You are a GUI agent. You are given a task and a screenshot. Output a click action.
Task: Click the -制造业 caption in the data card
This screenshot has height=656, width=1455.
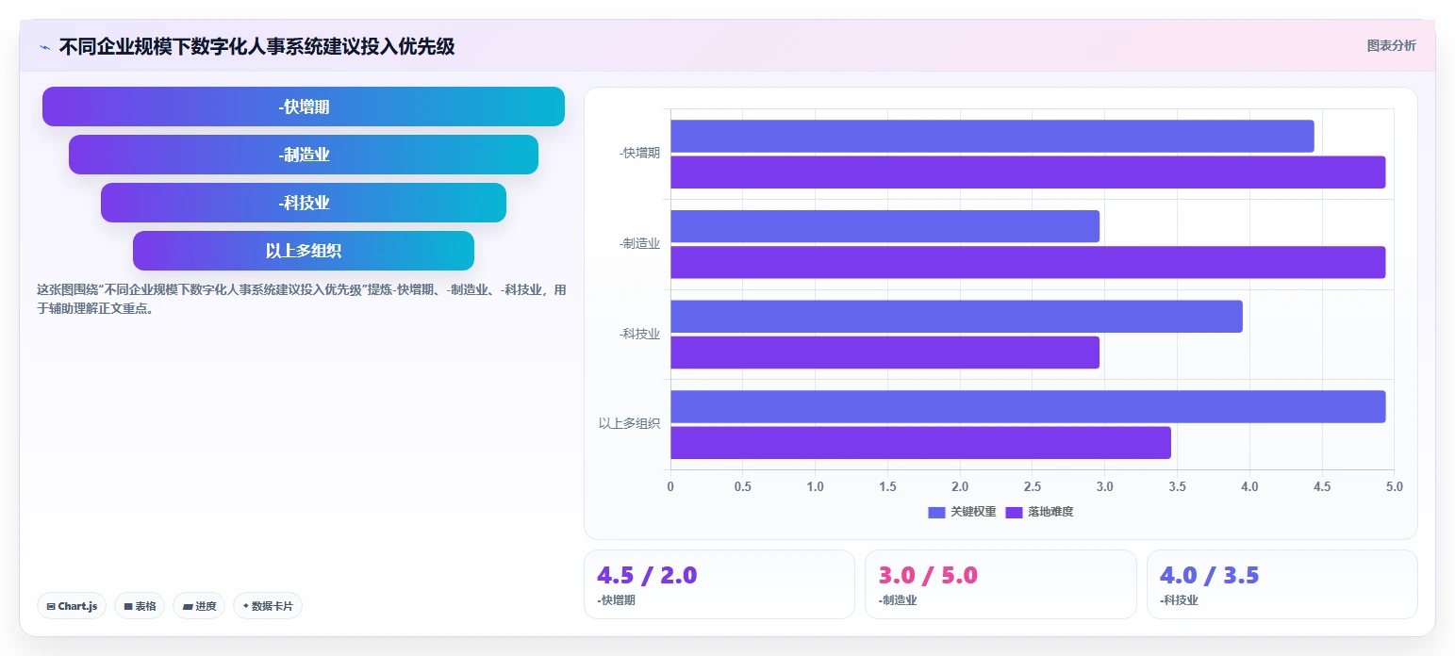897,599
